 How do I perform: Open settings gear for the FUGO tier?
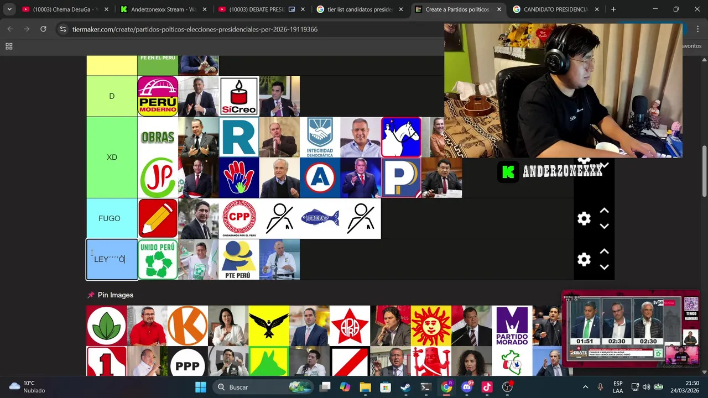pyautogui.click(x=584, y=219)
